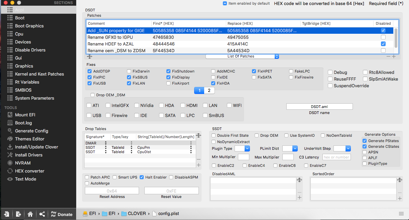This screenshot has width=409, height=220.
Task: Open the Rt Variables section
Action: (x=27, y=82)
